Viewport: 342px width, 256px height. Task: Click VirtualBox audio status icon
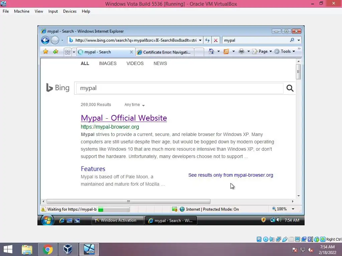[272, 239]
